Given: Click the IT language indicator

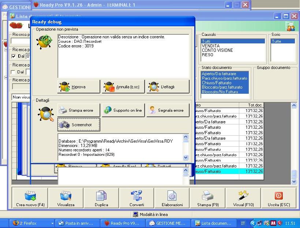Looking at the screenshot, I should (243, 223).
